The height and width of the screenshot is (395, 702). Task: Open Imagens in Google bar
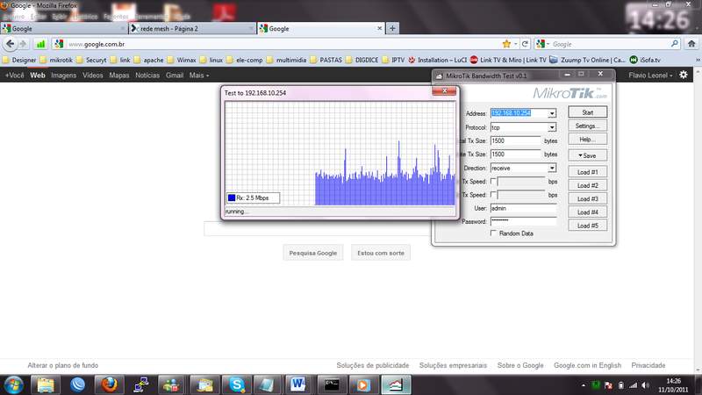(63, 75)
